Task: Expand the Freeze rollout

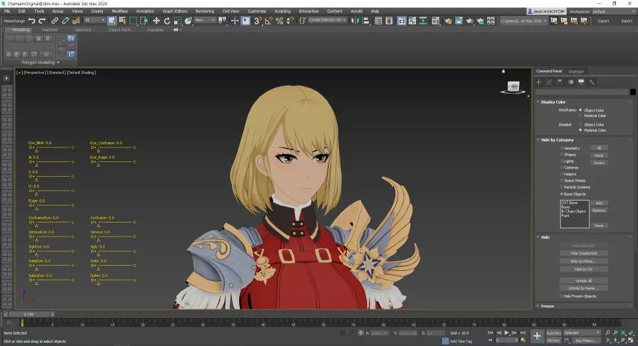Action: click(547, 306)
